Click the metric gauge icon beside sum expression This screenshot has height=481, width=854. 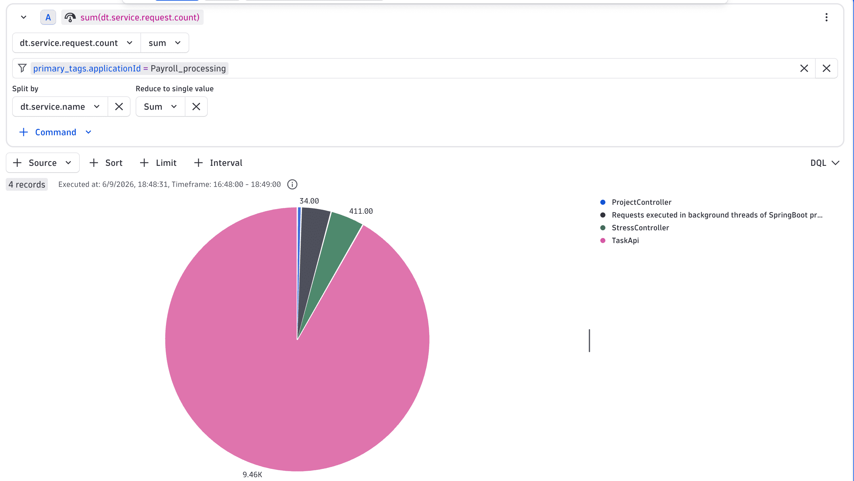pos(70,17)
